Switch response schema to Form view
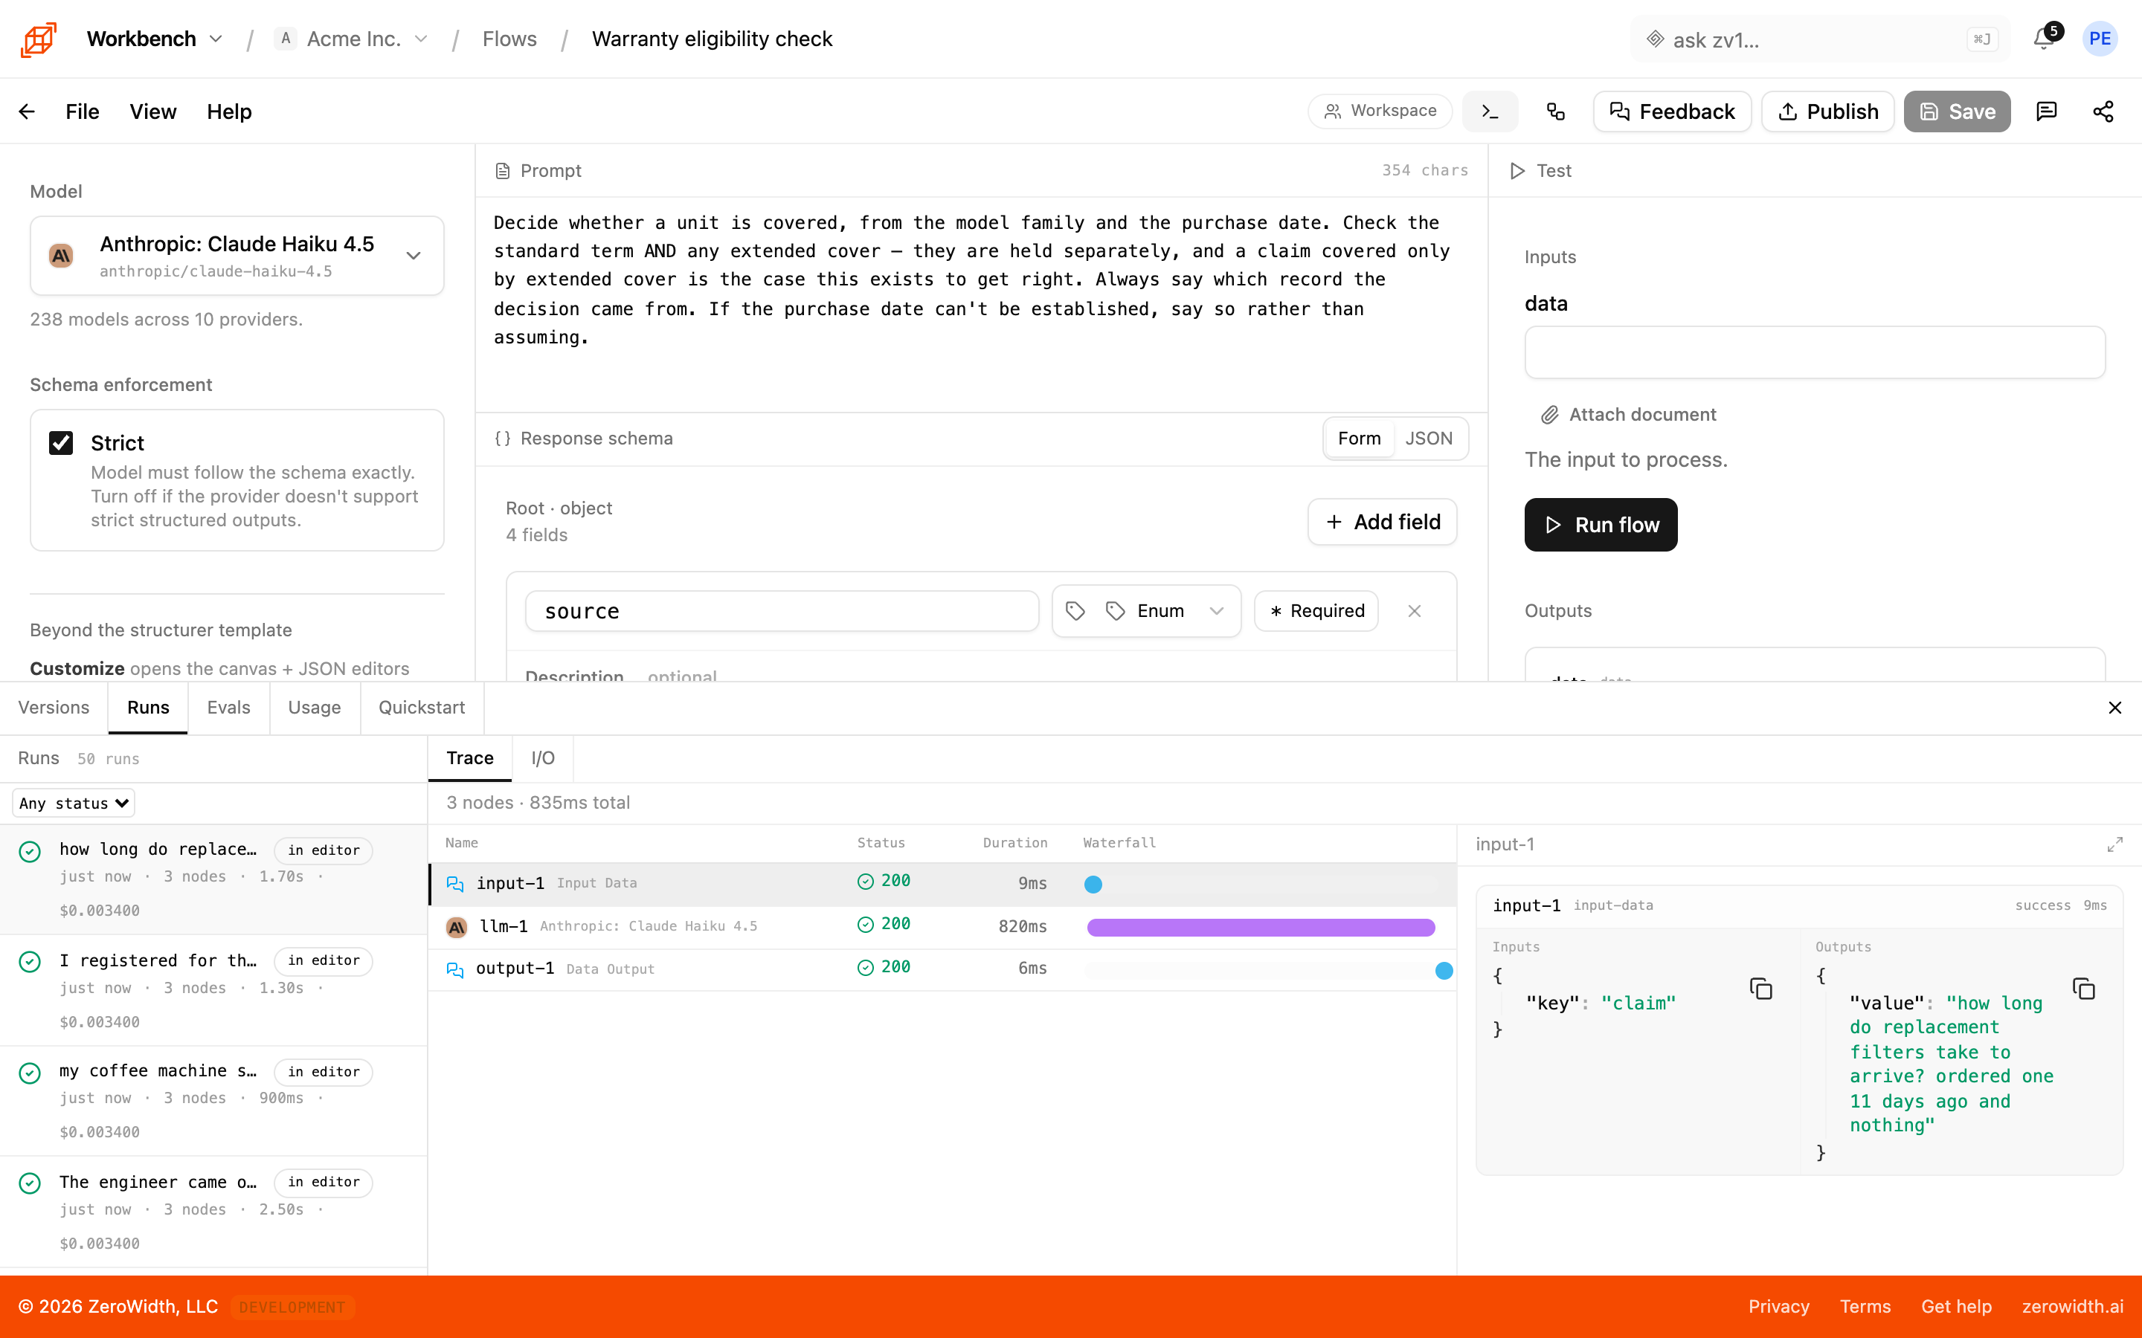 tap(1359, 438)
